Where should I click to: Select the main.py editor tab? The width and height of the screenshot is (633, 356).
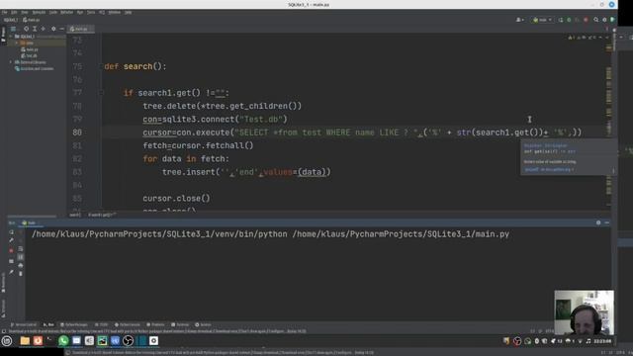pyautogui.click(x=81, y=29)
